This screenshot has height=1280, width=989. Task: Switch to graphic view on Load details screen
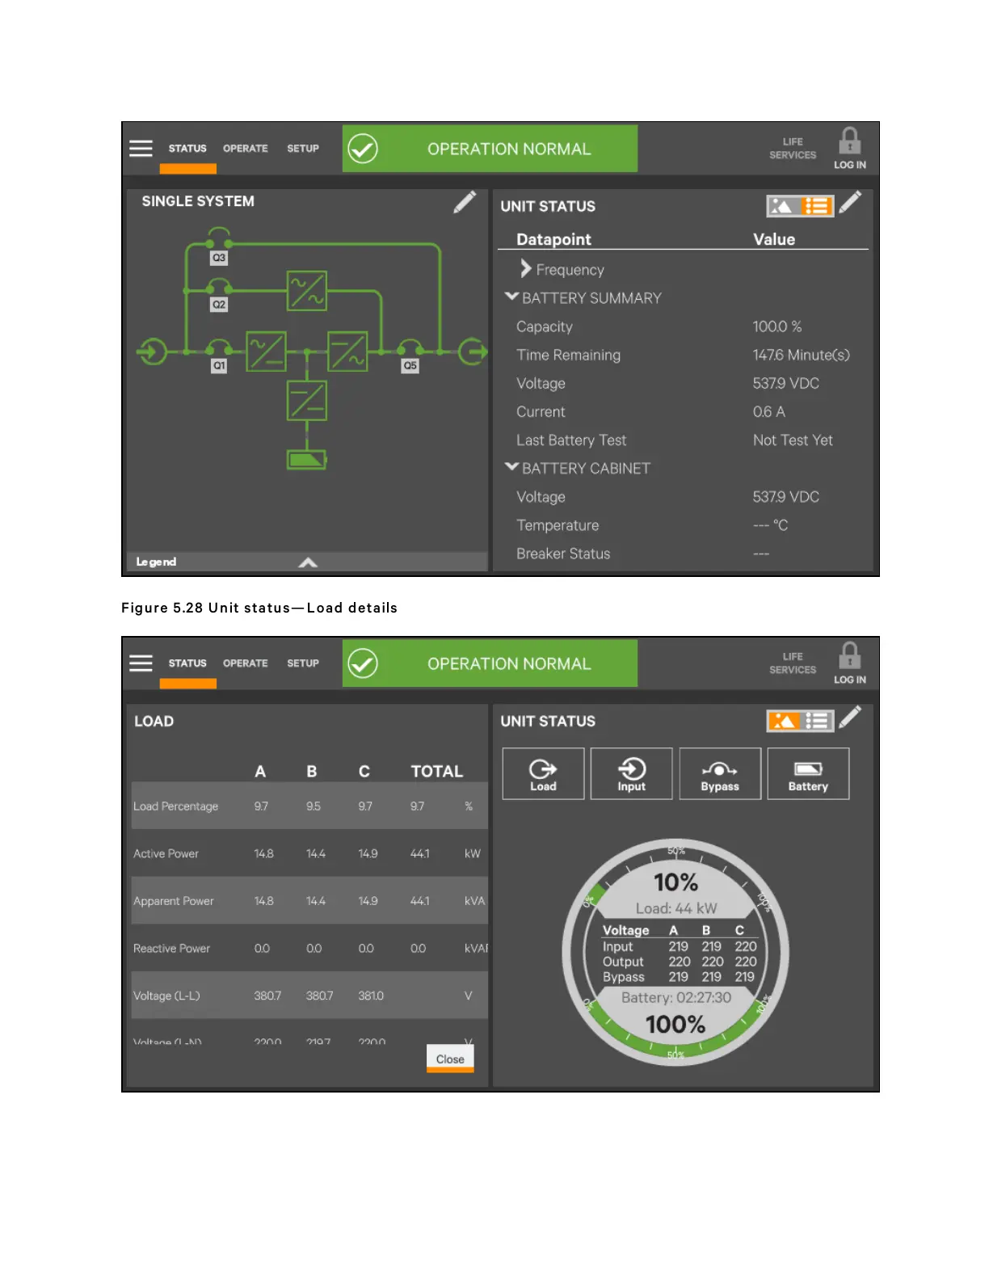click(782, 722)
